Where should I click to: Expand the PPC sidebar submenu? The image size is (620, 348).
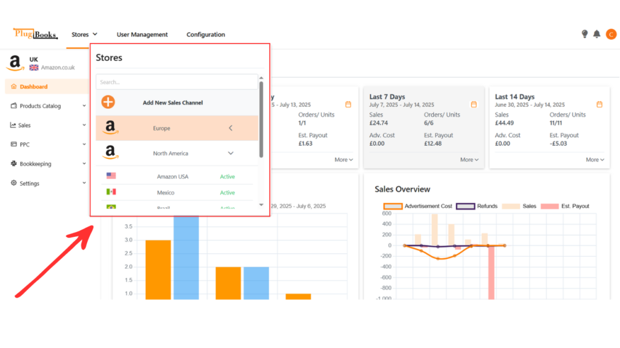84,144
